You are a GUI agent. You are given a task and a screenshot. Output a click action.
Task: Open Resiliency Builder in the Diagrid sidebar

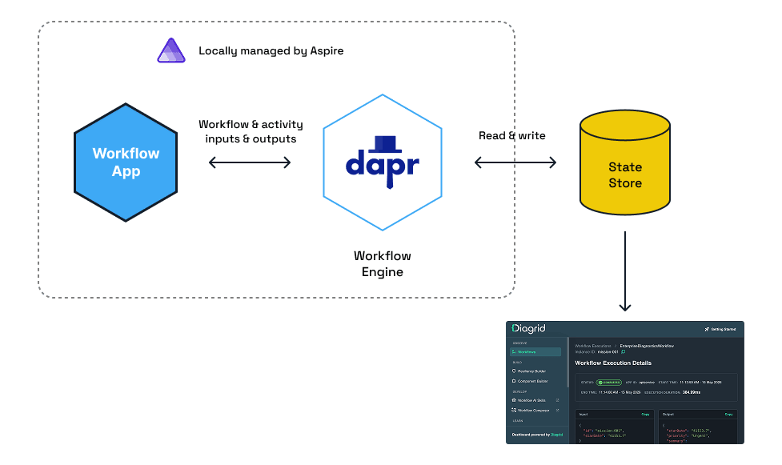(530, 371)
